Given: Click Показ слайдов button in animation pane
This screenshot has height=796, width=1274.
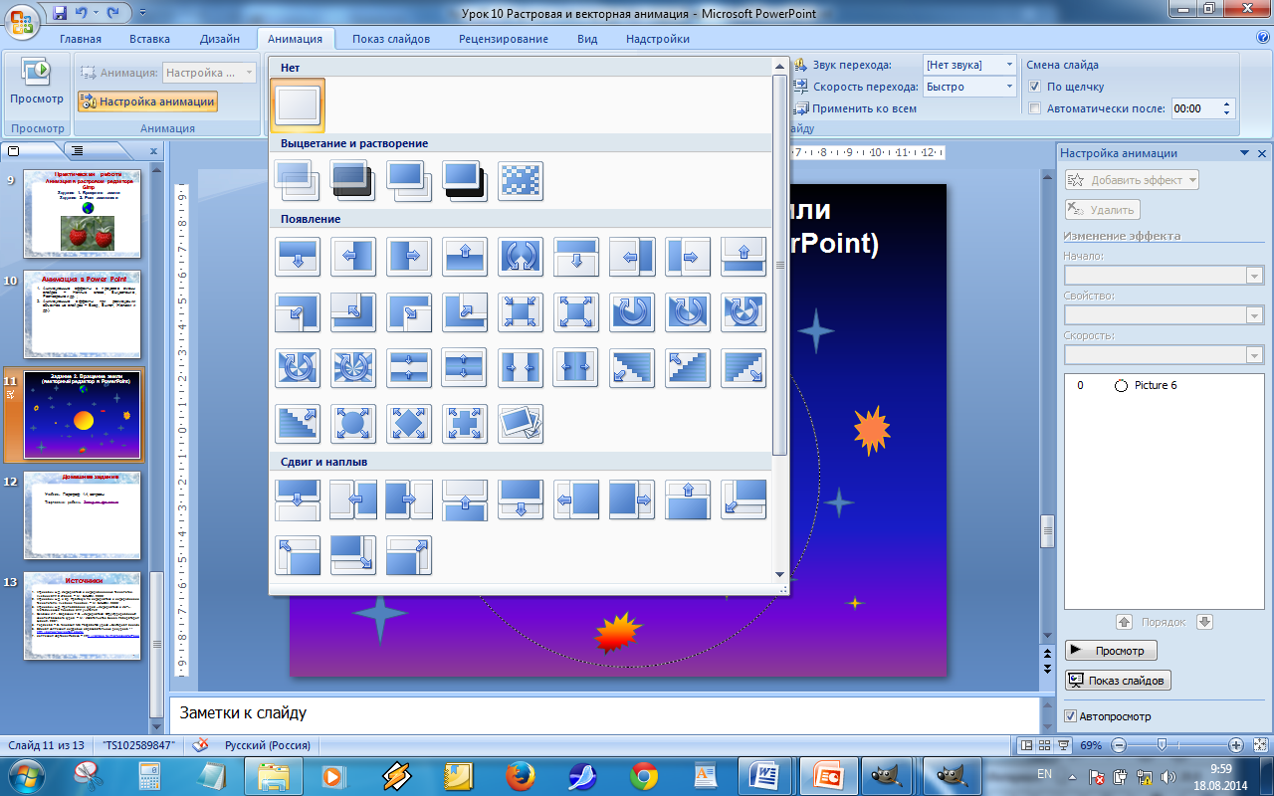Looking at the screenshot, I should pyautogui.click(x=1118, y=681).
